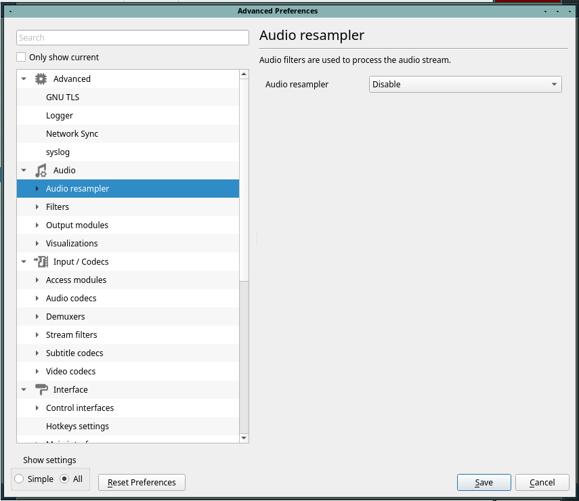Open Hotkeys settings entry
579x501 pixels.
pos(77,426)
